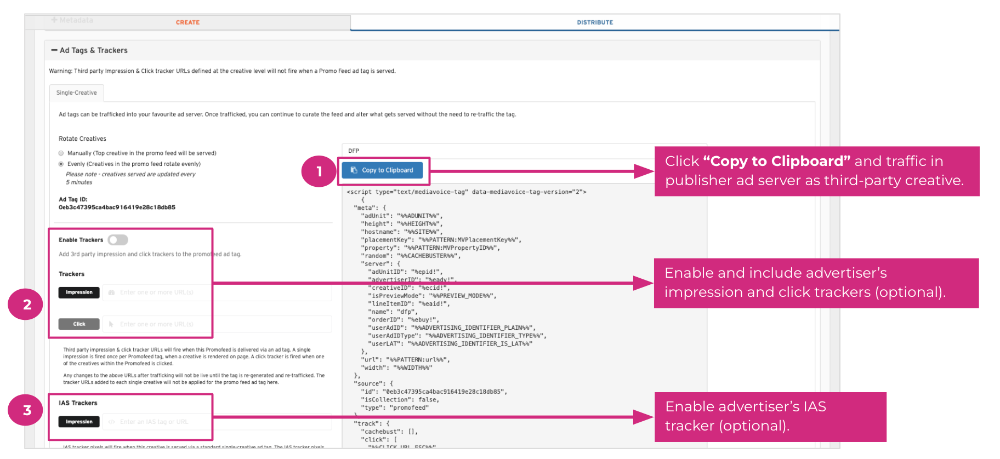Expand the Metadata section
Image resolution: width=1000 pixels, height=459 pixels.
(76, 20)
